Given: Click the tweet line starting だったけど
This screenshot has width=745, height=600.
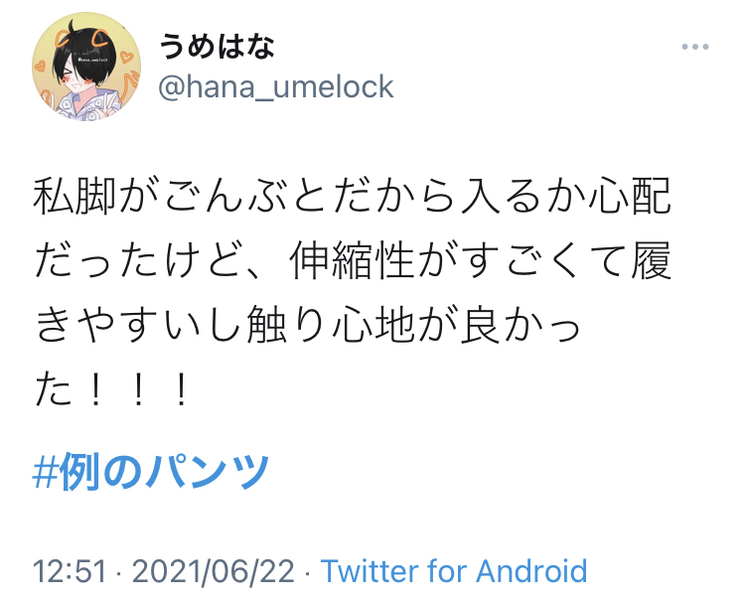Looking at the screenshot, I should pyautogui.click(x=352, y=260).
